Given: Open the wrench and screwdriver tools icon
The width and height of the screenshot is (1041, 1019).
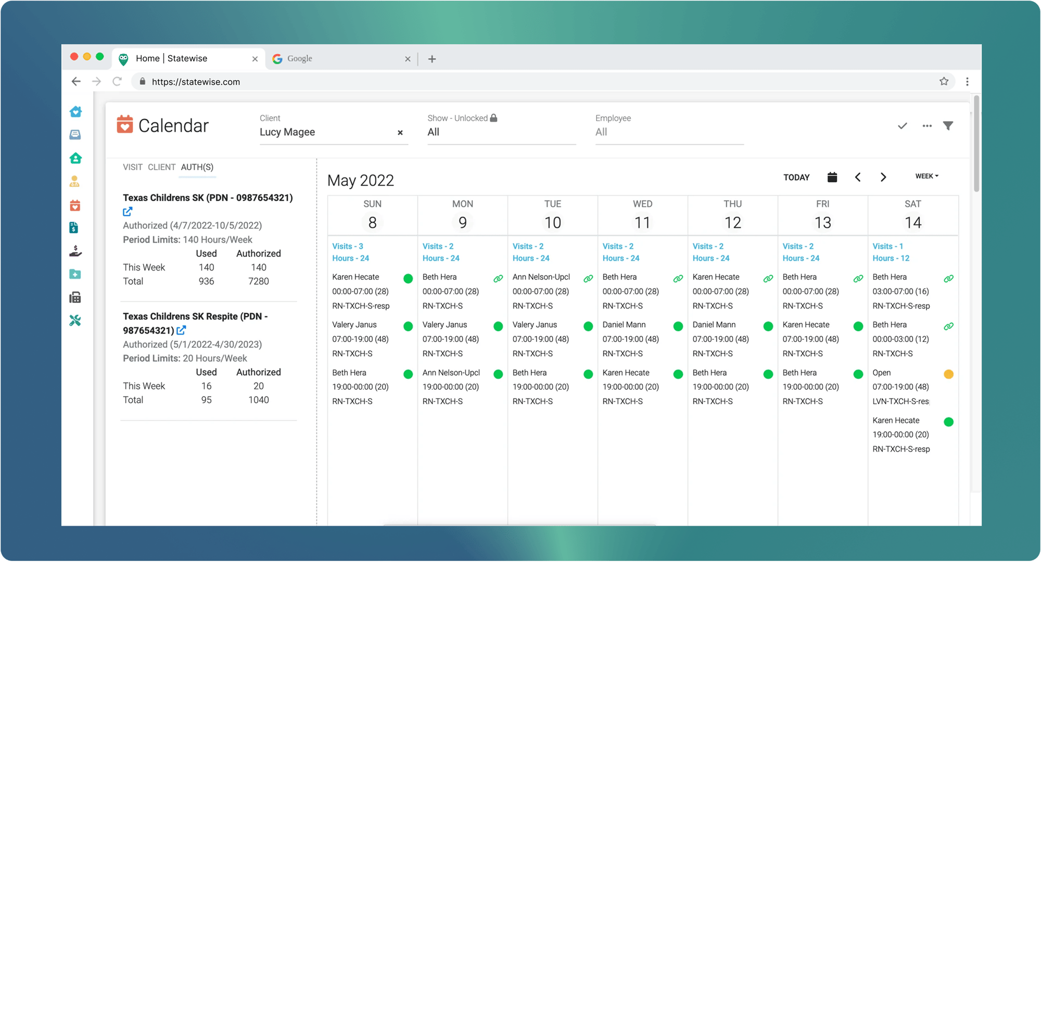Looking at the screenshot, I should click(75, 321).
